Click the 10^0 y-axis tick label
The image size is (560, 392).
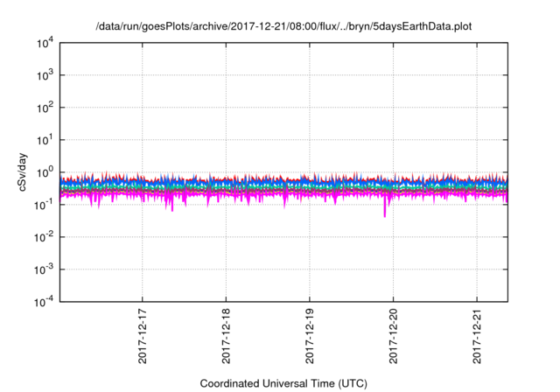[x=45, y=172]
